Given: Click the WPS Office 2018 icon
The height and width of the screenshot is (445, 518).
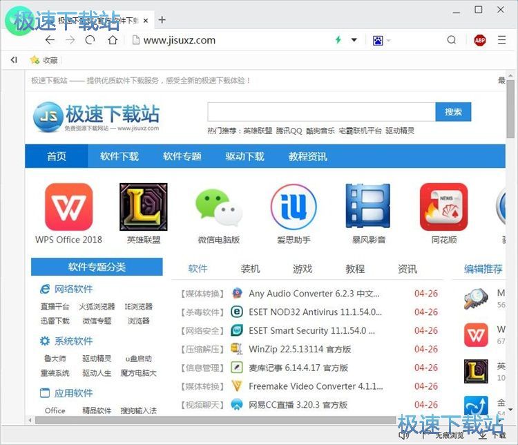Looking at the screenshot, I should click(x=68, y=207).
